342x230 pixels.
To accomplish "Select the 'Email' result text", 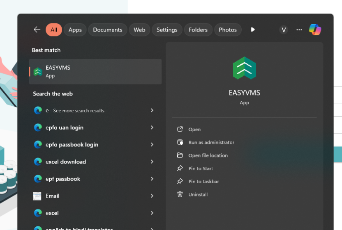I will point(52,196).
